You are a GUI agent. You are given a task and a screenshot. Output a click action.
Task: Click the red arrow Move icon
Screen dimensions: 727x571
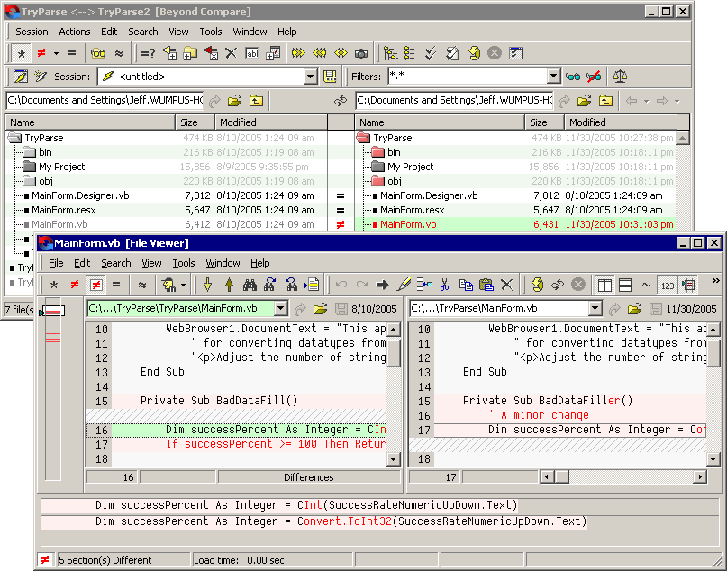[x=211, y=53]
